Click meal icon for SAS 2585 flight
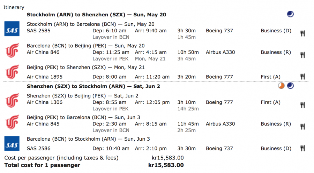The width and height of the screenshot is (314, 173). tap(303, 33)
